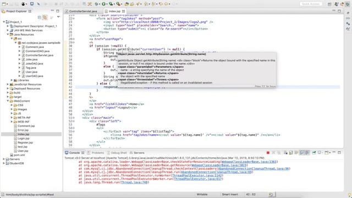The width and height of the screenshot is (352, 198).
Task: Open link WebappClassLoaderBase.java:1023
Action: point(219,165)
